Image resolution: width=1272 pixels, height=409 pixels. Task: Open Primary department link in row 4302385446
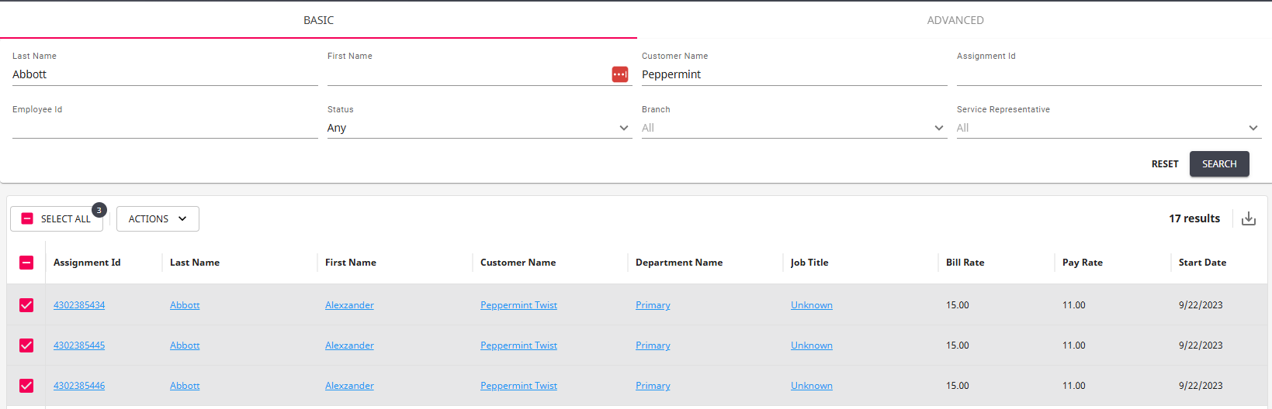coord(653,386)
